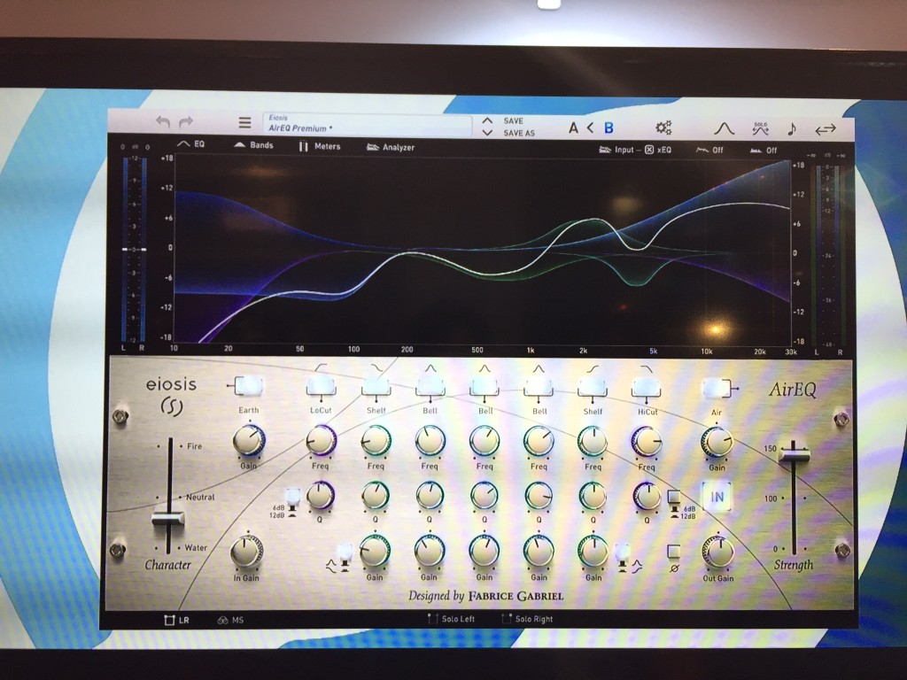
Task: Click the EQ curve graph display
Action: (483, 249)
